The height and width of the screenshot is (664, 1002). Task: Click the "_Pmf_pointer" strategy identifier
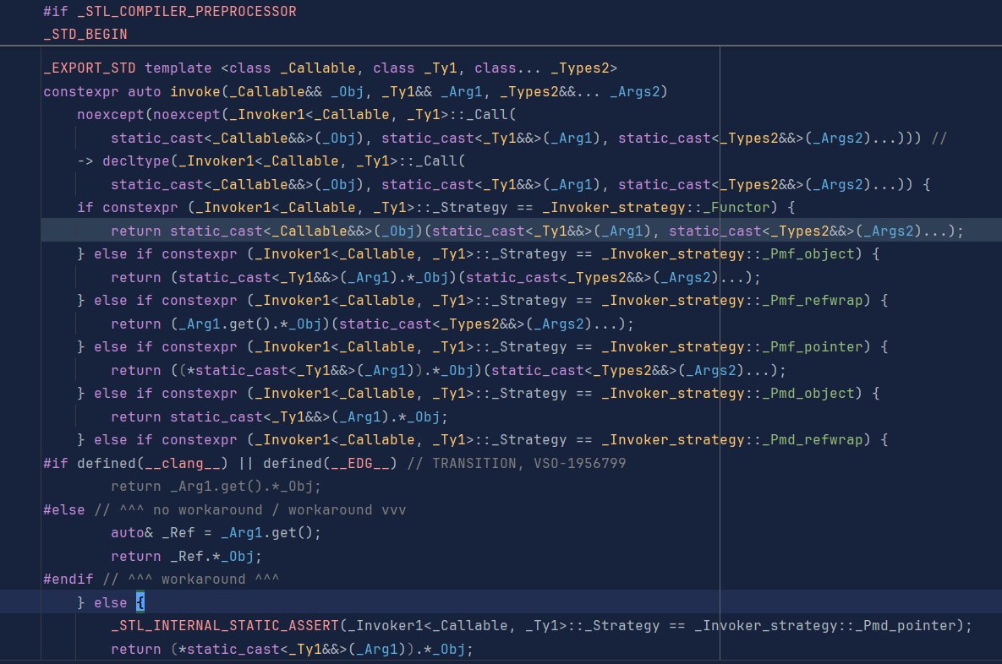(813, 347)
